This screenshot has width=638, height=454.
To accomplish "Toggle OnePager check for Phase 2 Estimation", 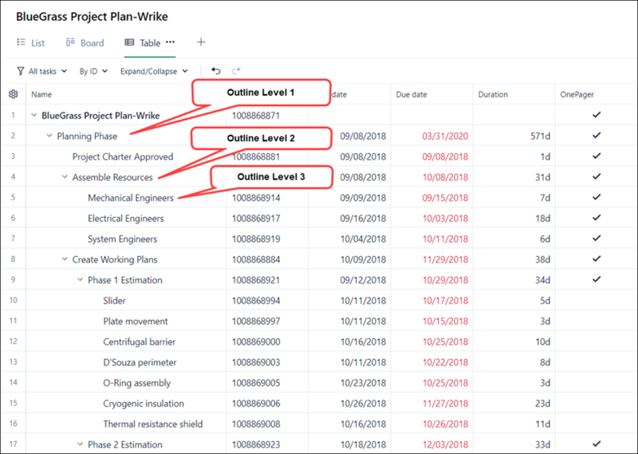I will 597,444.
